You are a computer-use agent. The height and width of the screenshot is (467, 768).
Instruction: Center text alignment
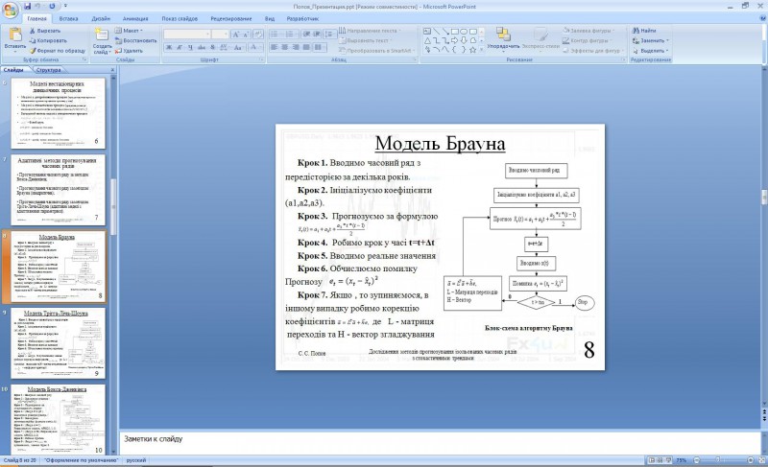284,47
